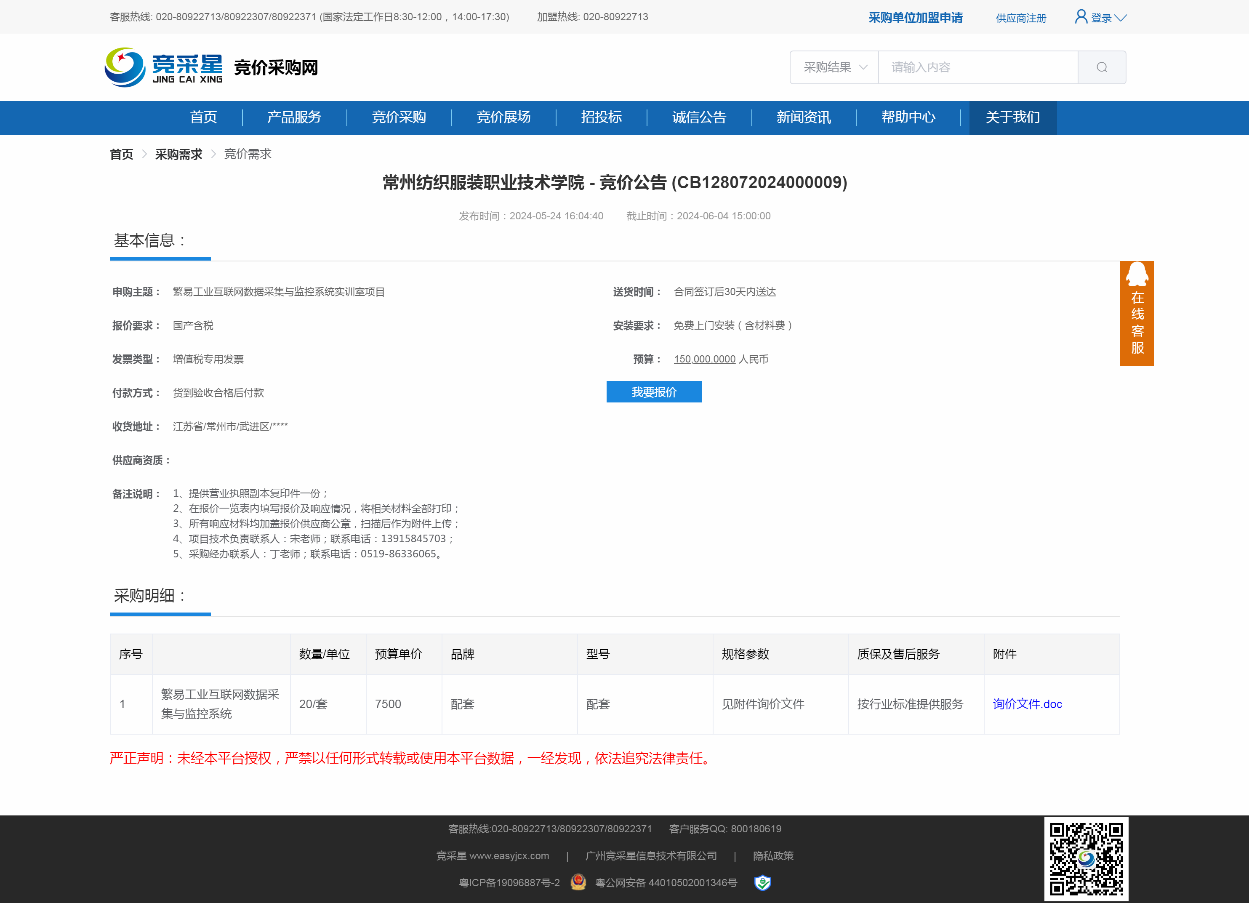Open the 竞价采购 navigation menu
1249x903 pixels.
pyautogui.click(x=399, y=117)
